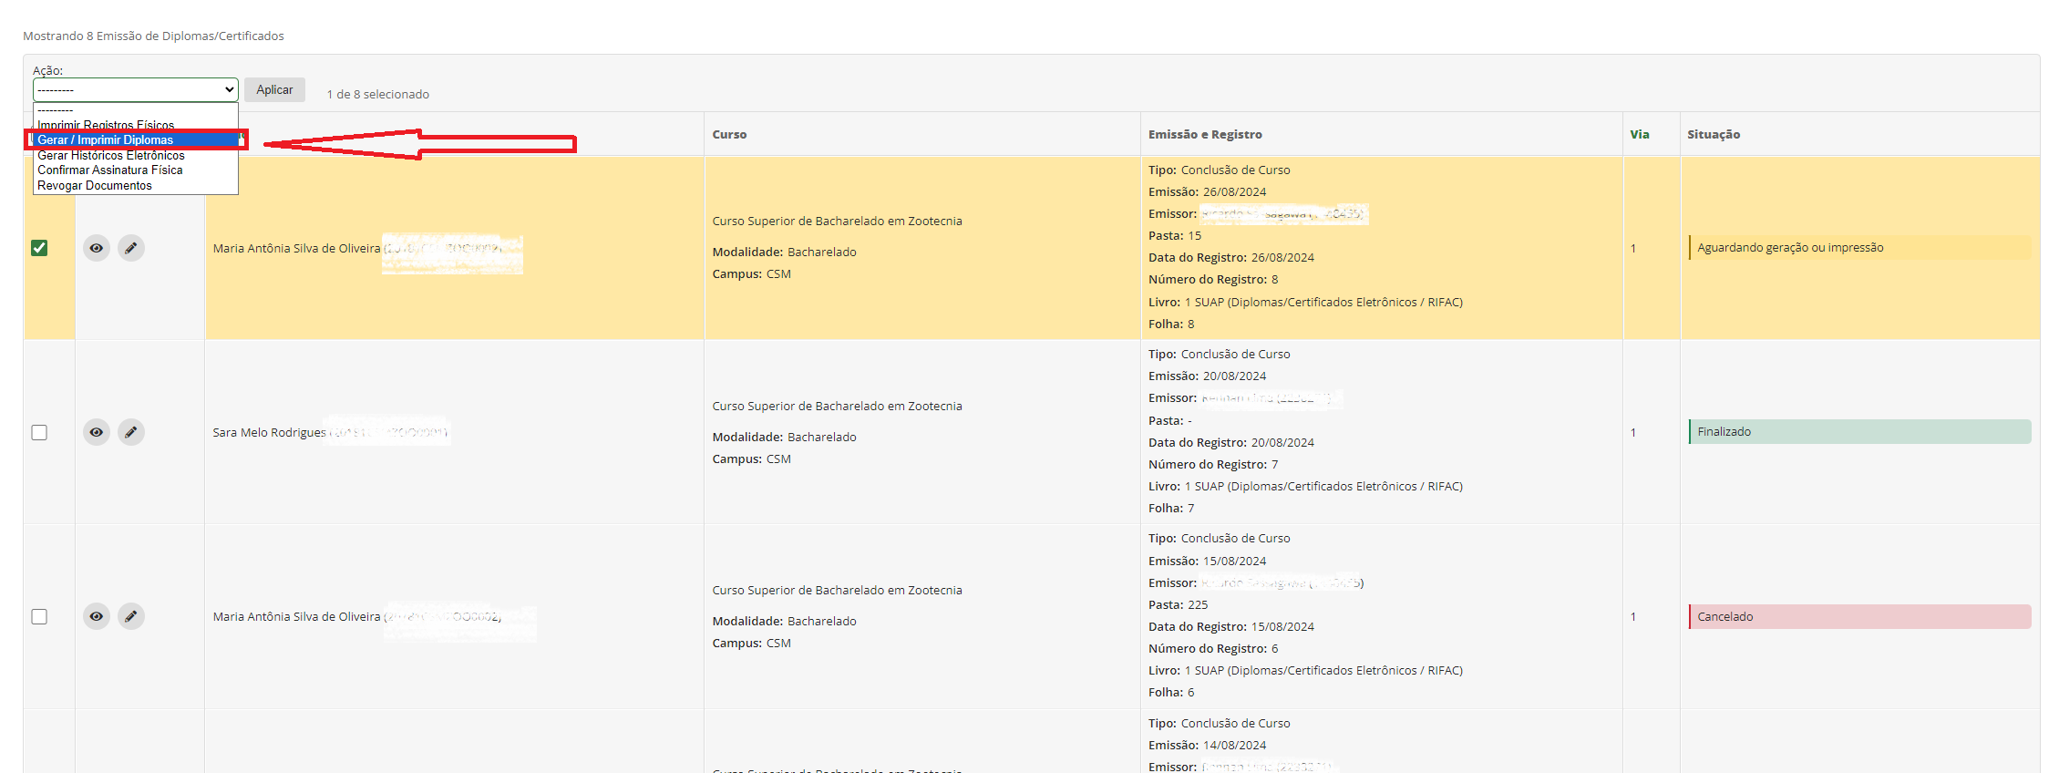Tick the checkbox of the Cancelado row
This screenshot has height=773, width=2059.
[x=39, y=616]
